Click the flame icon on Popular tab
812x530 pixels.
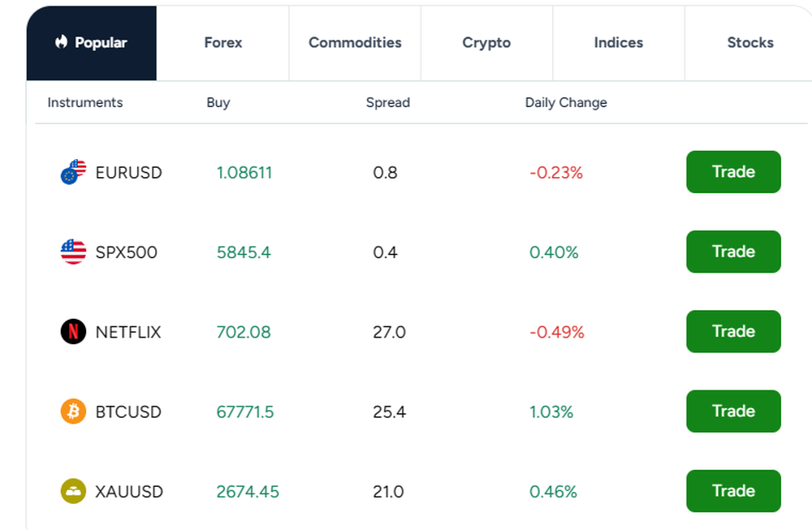(x=62, y=43)
